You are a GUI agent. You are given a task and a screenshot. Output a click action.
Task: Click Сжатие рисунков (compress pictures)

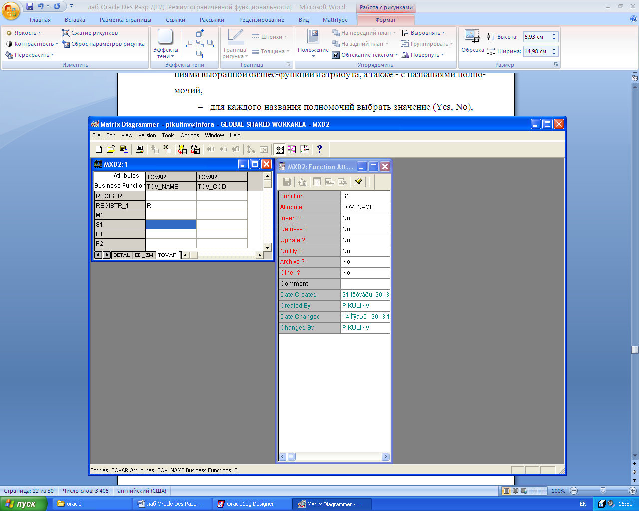(x=90, y=33)
